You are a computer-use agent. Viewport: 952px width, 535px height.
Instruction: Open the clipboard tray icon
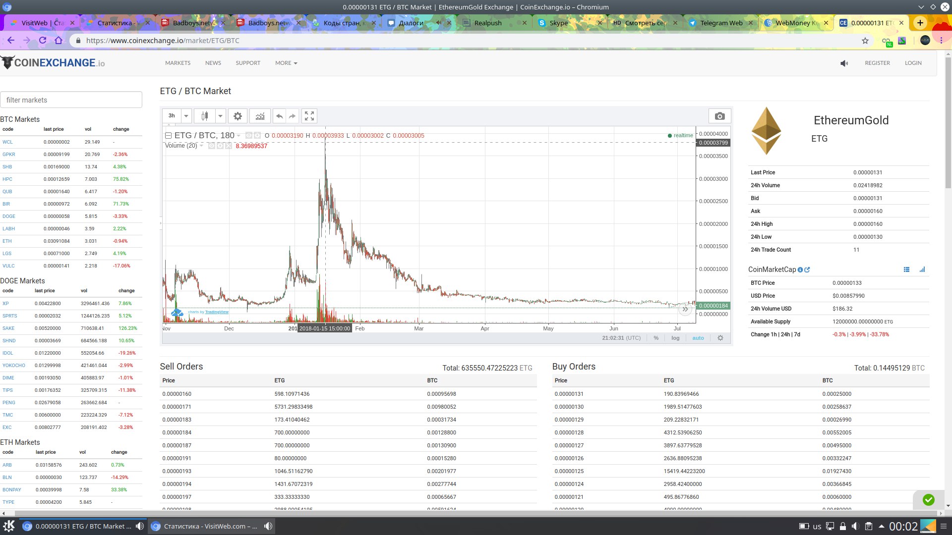[x=869, y=526]
